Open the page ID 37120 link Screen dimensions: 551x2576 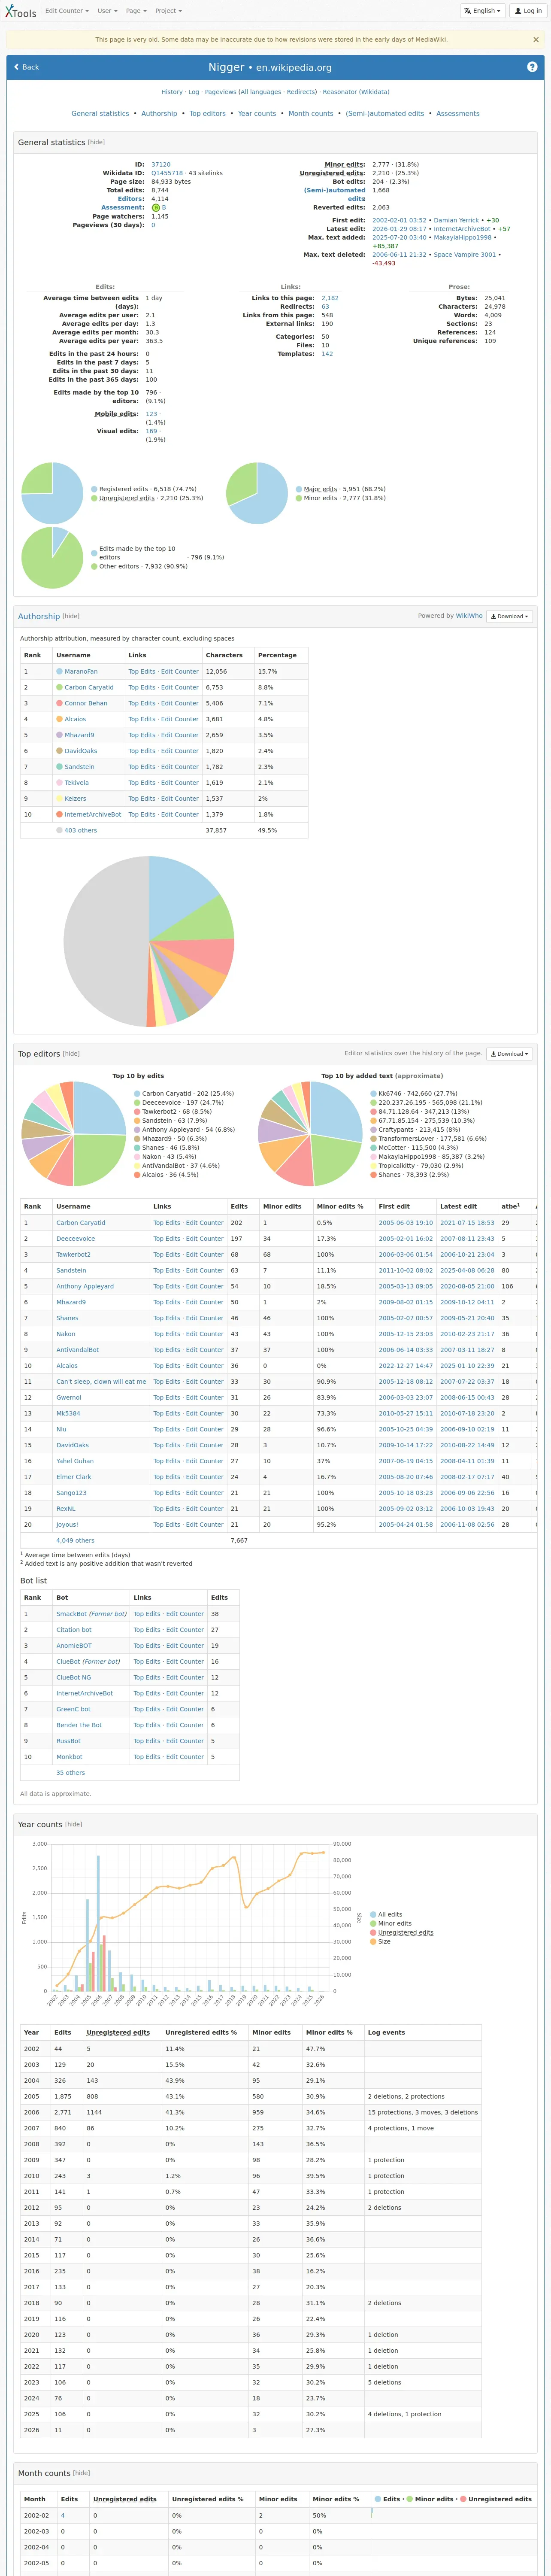tap(161, 165)
